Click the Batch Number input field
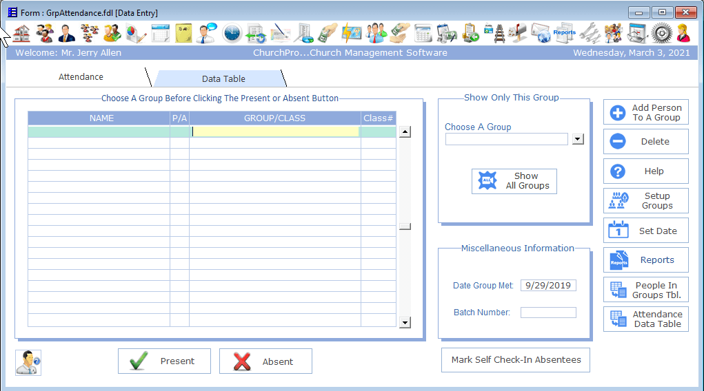This screenshot has width=704, height=391. point(548,313)
